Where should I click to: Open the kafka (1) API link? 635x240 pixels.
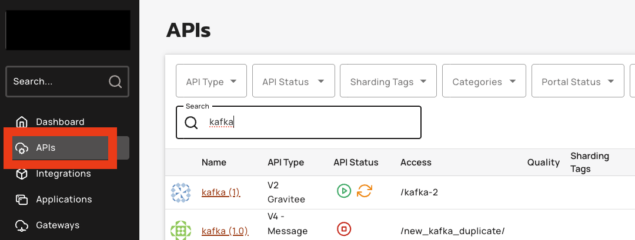click(x=220, y=192)
